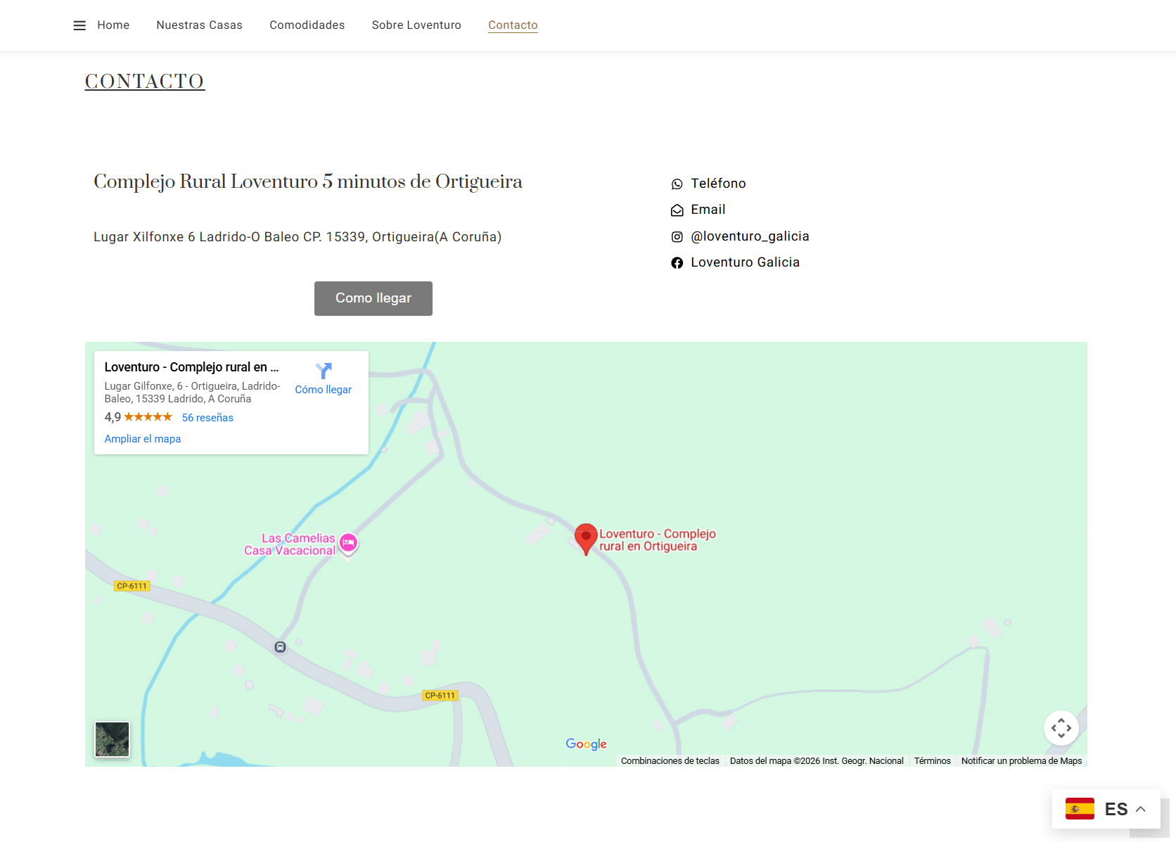The height and width of the screenshot is (842, 1176).
Task: Expand the ES language selector
Action: pos(1140,809)
